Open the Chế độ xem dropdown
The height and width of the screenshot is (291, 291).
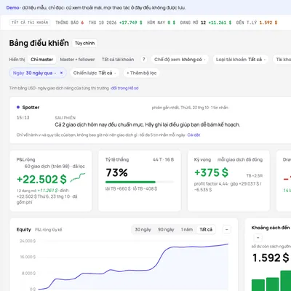(180, 60)
